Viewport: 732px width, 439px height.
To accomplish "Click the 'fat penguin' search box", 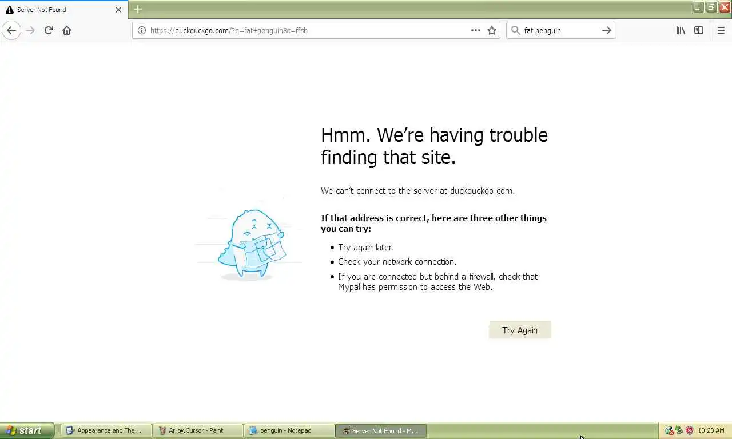I will pos(560,30).
